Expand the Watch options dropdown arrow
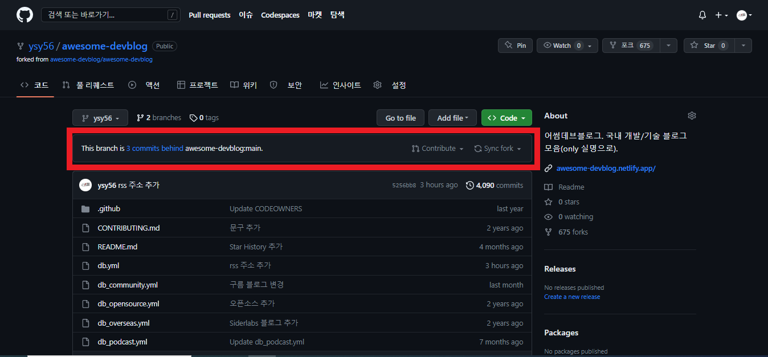Image resolution: width=768 pixels, height=357 pixels. pyautogui.click(x=590, y=46)
